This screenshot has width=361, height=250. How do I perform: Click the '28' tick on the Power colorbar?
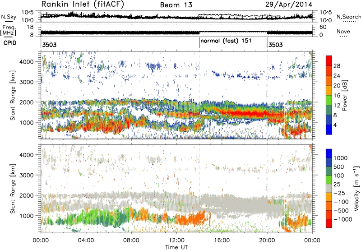337,66
